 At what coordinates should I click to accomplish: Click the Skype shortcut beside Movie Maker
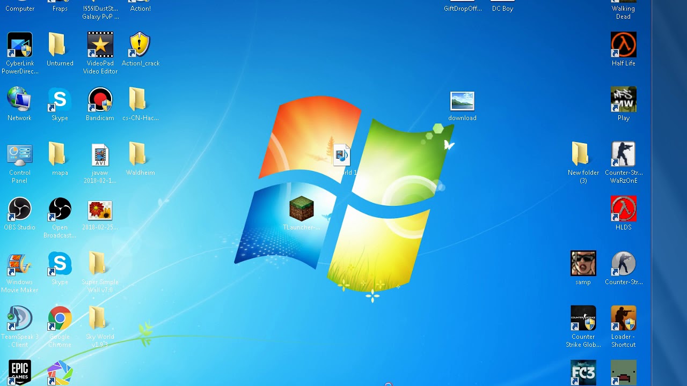coord(60,264)
